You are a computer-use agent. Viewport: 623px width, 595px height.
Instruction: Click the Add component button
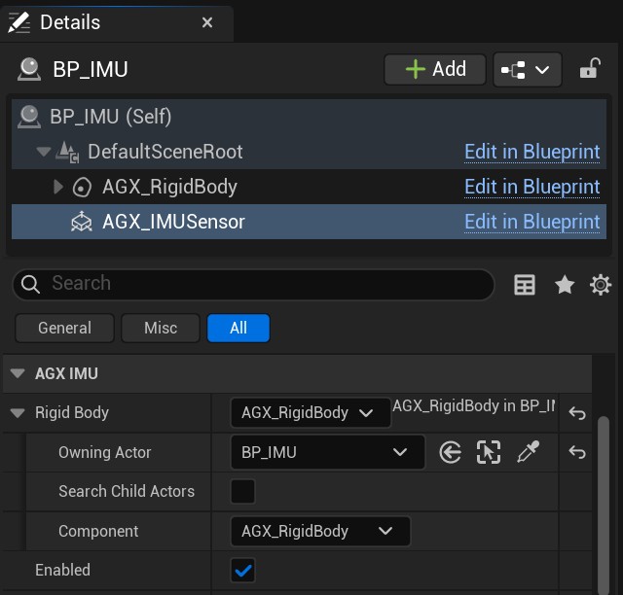[x=434, y=69]
